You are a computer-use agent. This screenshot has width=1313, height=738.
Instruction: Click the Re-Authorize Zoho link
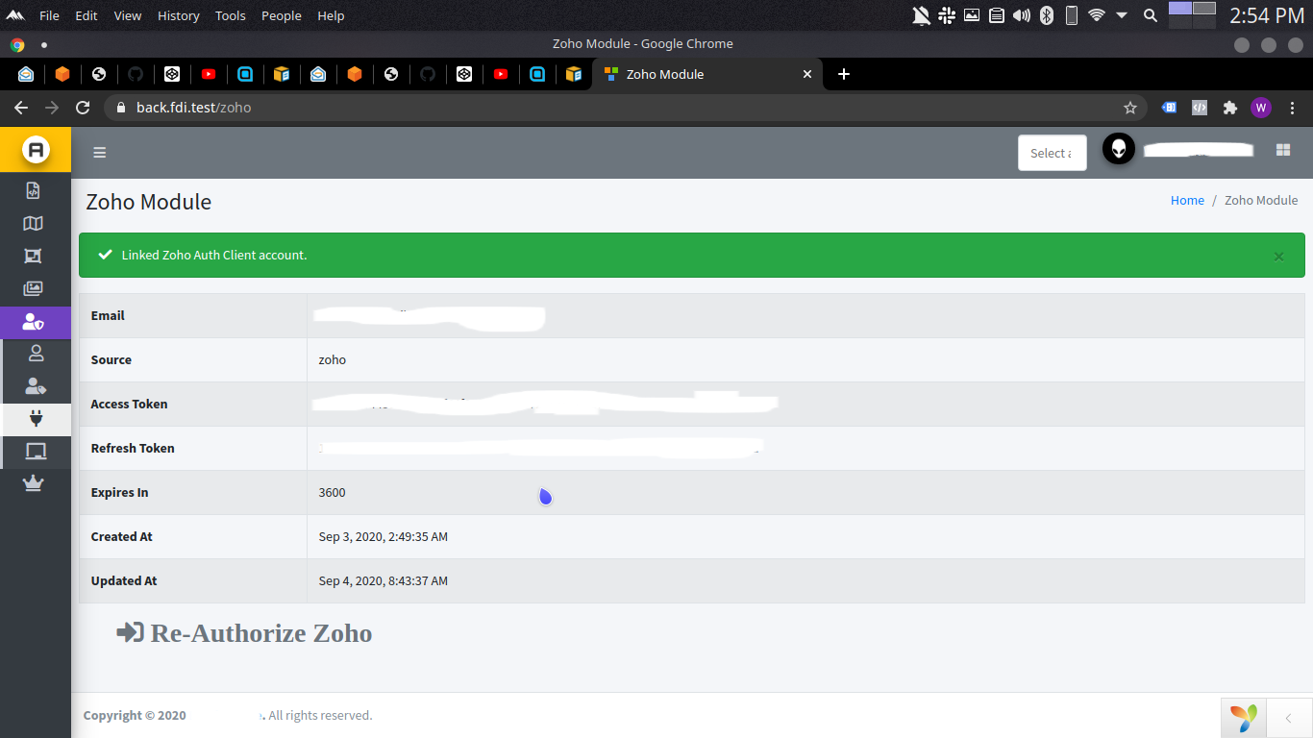coord(244,633)
